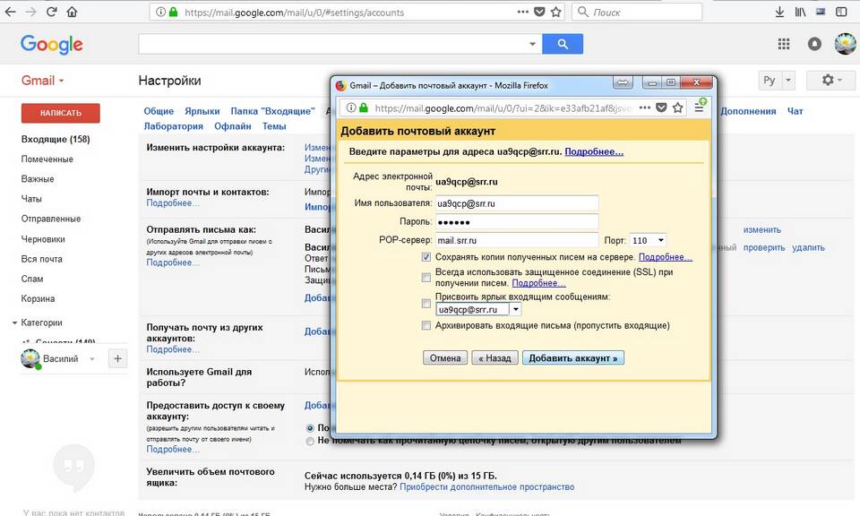
Task: Click the удалить link on the right
Action: 808,248
